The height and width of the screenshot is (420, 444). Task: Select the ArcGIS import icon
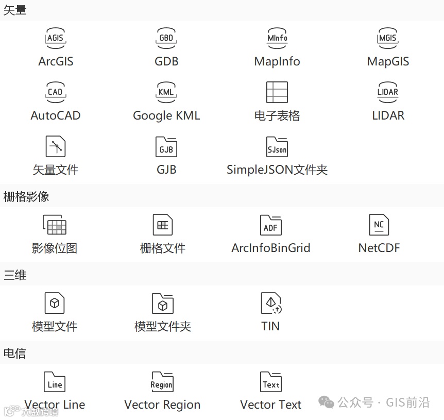coord(56,38)
